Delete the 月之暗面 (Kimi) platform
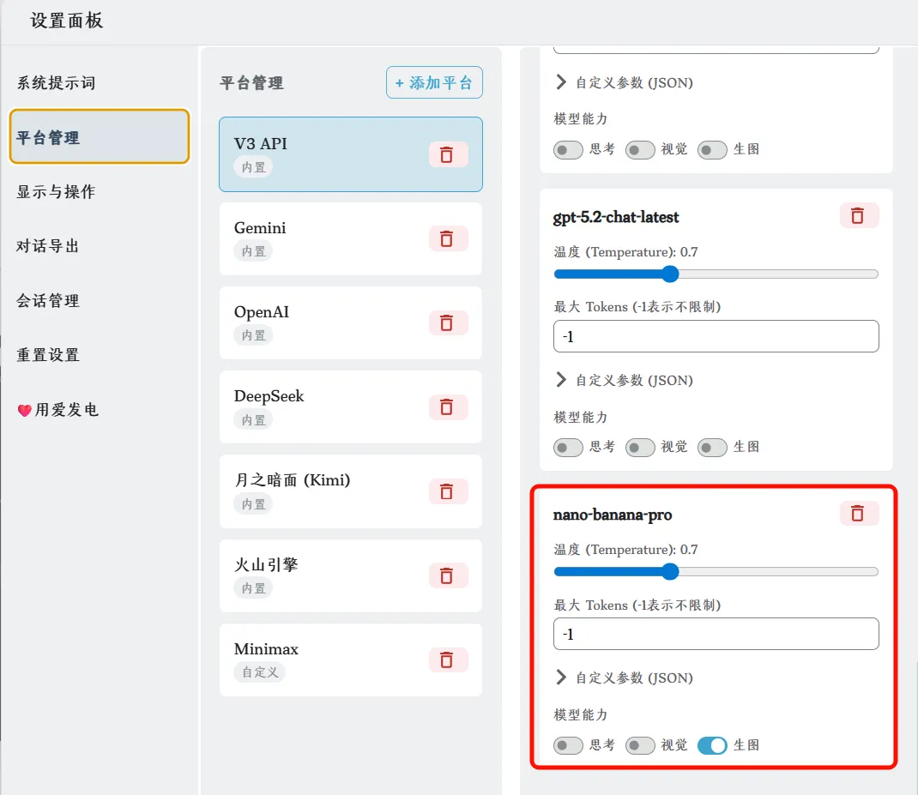Screen dimensions: 918x795 pyautogui.click(x=448, y=491)
